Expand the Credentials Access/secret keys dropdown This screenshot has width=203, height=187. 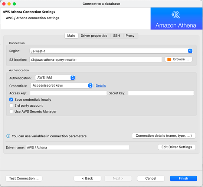(x=62, y=86)
